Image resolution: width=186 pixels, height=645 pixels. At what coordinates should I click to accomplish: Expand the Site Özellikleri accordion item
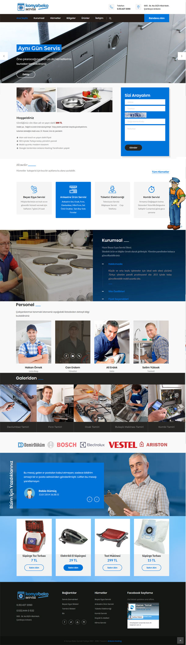[116, 291]
